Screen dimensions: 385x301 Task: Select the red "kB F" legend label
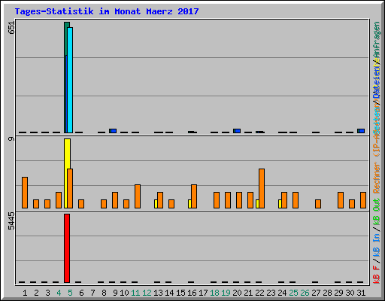377,275
